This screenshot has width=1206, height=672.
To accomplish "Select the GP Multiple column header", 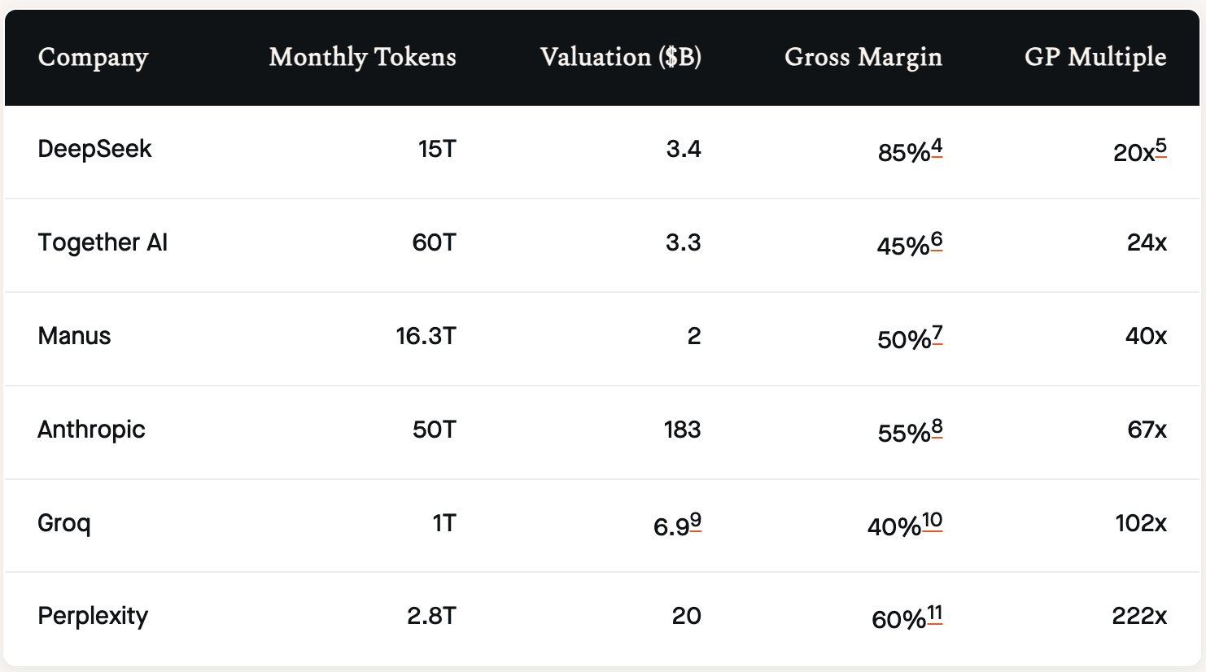I will [1095, 57].
